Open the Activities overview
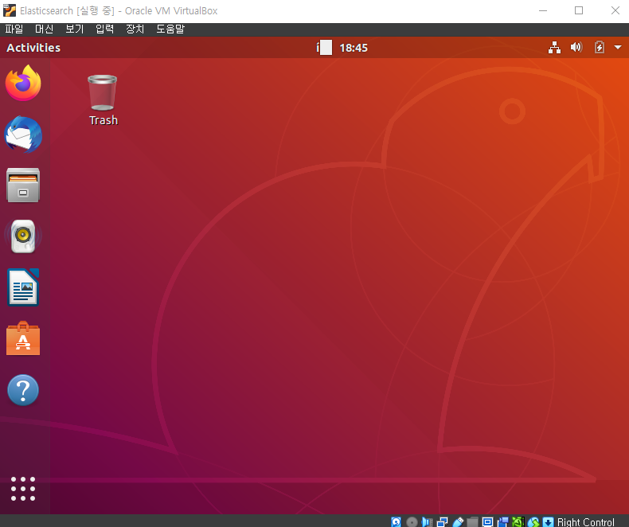The height and width of the screenshot is (527, 629). [x=33, y=47]
